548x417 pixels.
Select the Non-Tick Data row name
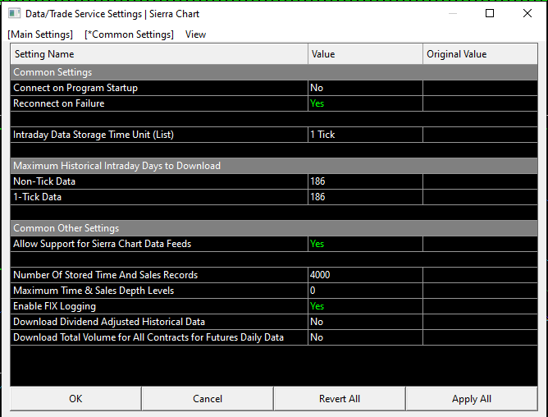tap(159, 181)
